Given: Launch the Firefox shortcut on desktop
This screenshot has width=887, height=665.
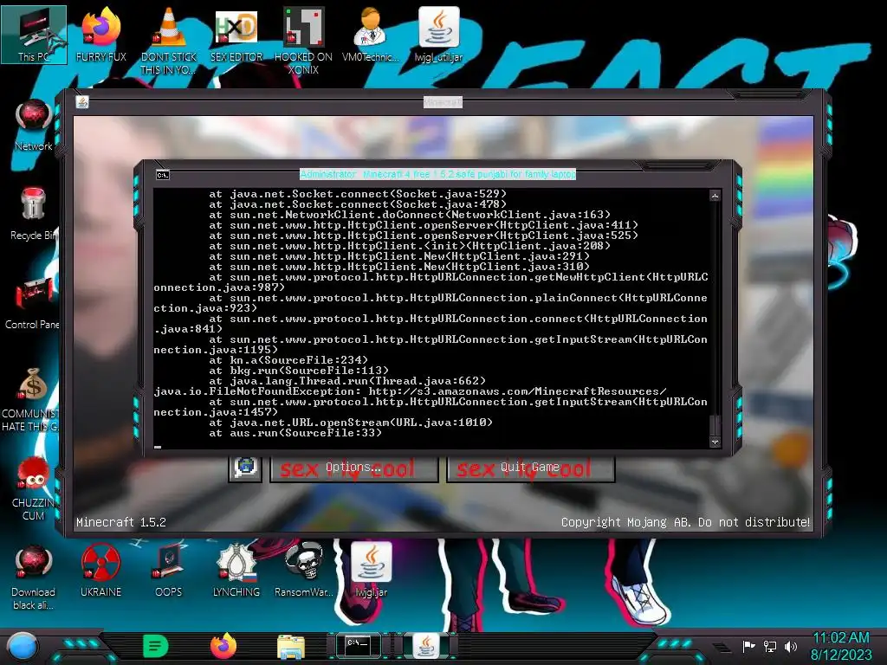Looking at the screenshot, I should tap(101, 34).
